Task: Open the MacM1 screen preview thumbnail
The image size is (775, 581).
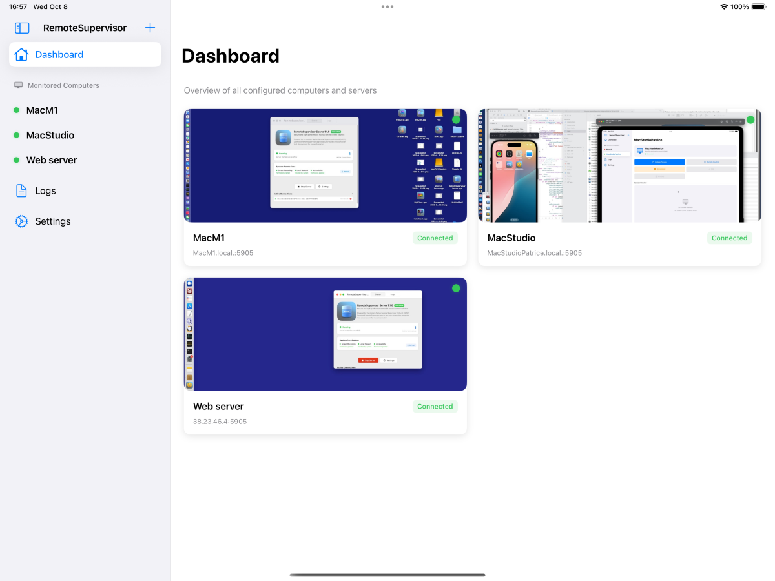Action: tap(325, 166)
